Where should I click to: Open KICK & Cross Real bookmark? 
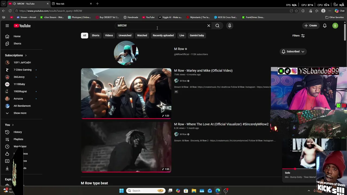[225, 17]
